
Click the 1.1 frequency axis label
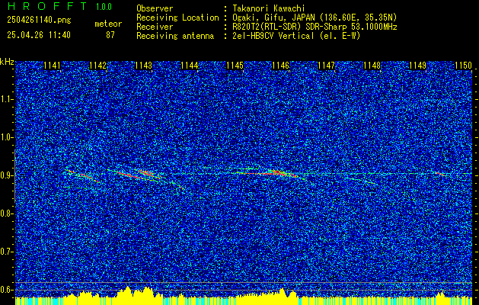click(7, 99)
